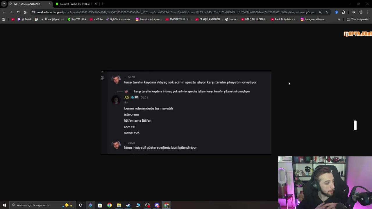372x209 pixels.
Task: Open the Instagram videosu bookmark
Action: click(x=313, y=19)
